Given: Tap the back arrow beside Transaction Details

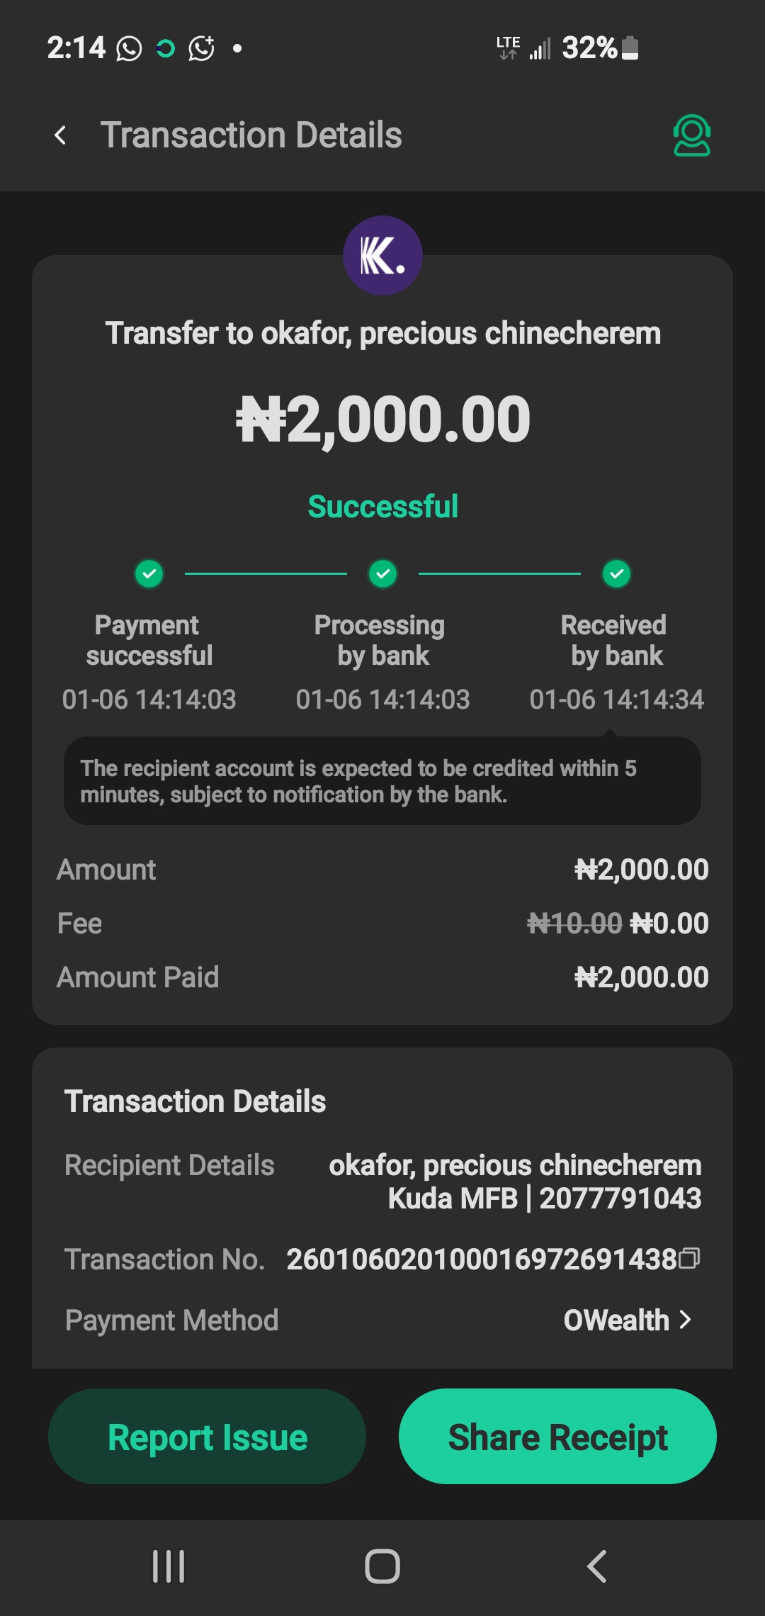Looking at the screenshot, I should [x=61, y=135].
